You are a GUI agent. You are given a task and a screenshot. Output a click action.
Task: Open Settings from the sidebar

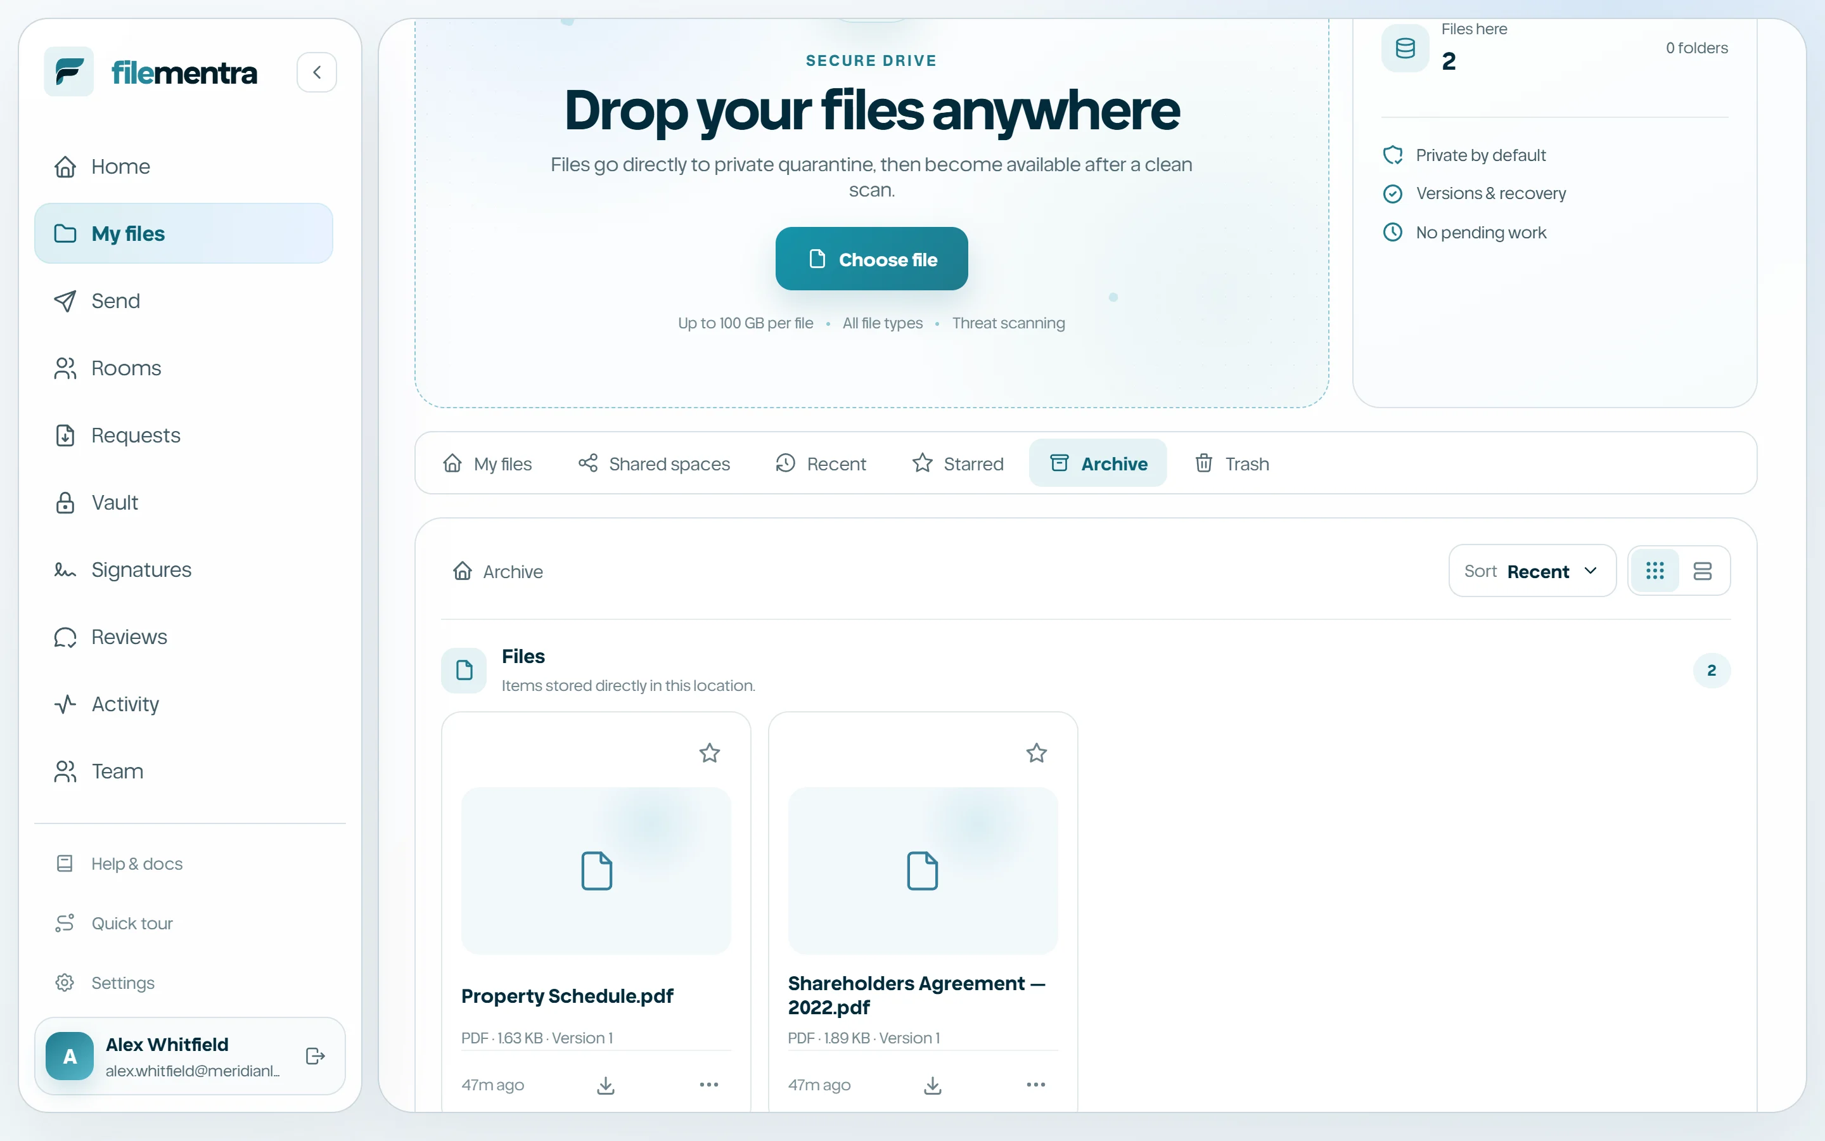pos(183,983)
